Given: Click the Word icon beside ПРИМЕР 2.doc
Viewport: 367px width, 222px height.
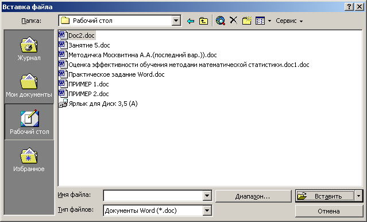Looking at the screenshot, I should pyautogui.click(x=63, y=93).
